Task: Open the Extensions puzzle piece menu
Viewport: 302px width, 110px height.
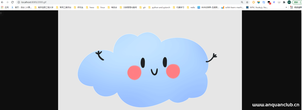Action: pos(284,2)
